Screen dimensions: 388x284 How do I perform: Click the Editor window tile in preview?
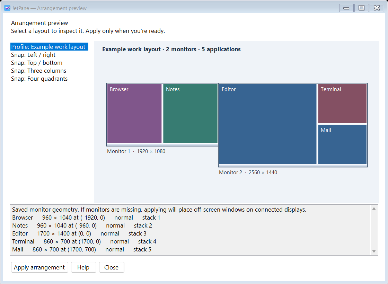click(268, 124)
